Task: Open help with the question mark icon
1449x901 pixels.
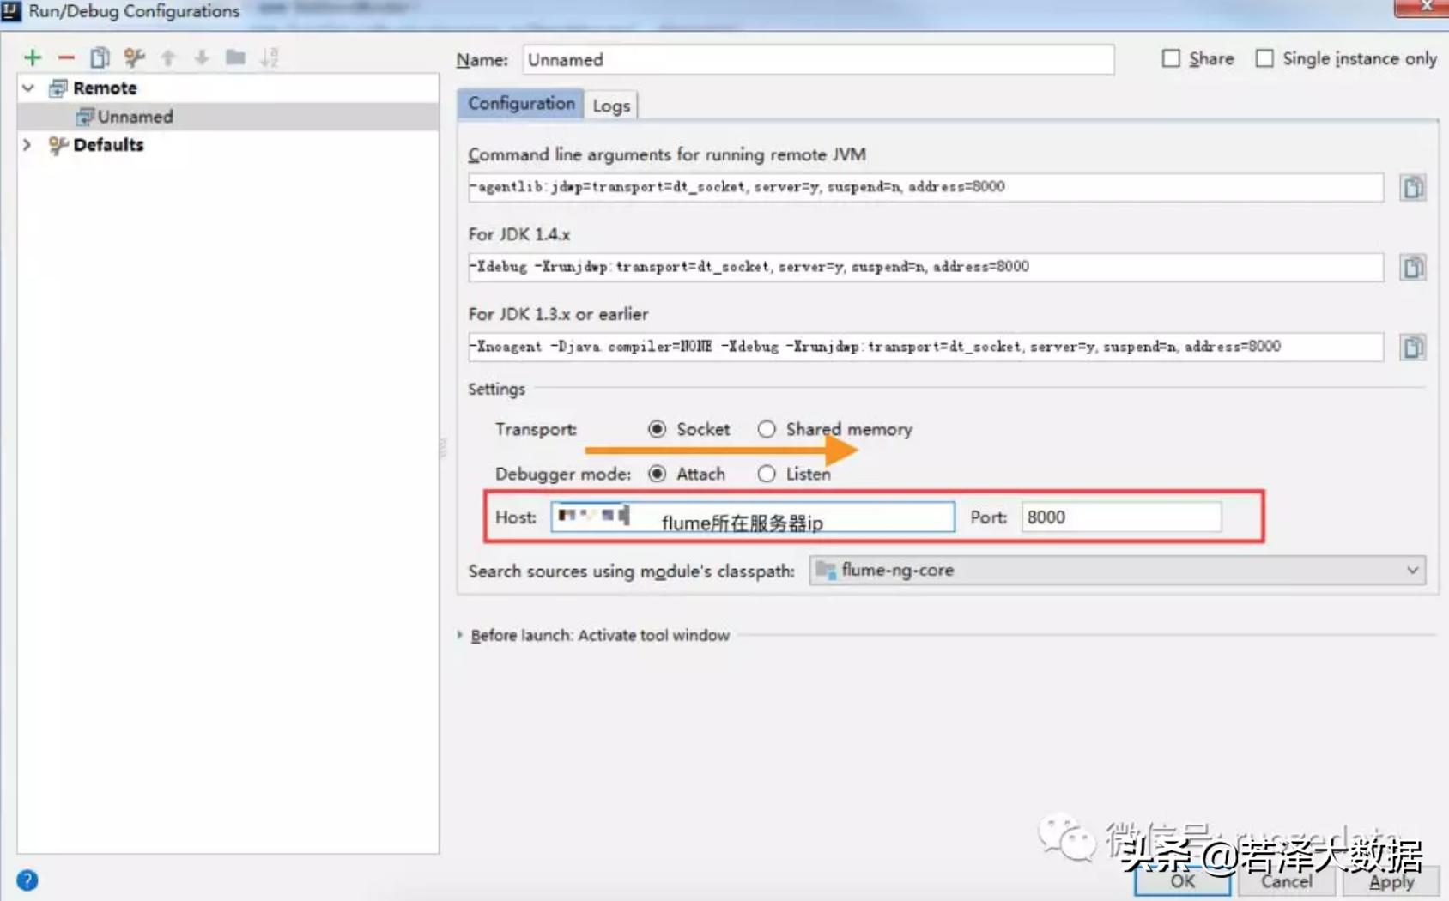Action: 27,880
